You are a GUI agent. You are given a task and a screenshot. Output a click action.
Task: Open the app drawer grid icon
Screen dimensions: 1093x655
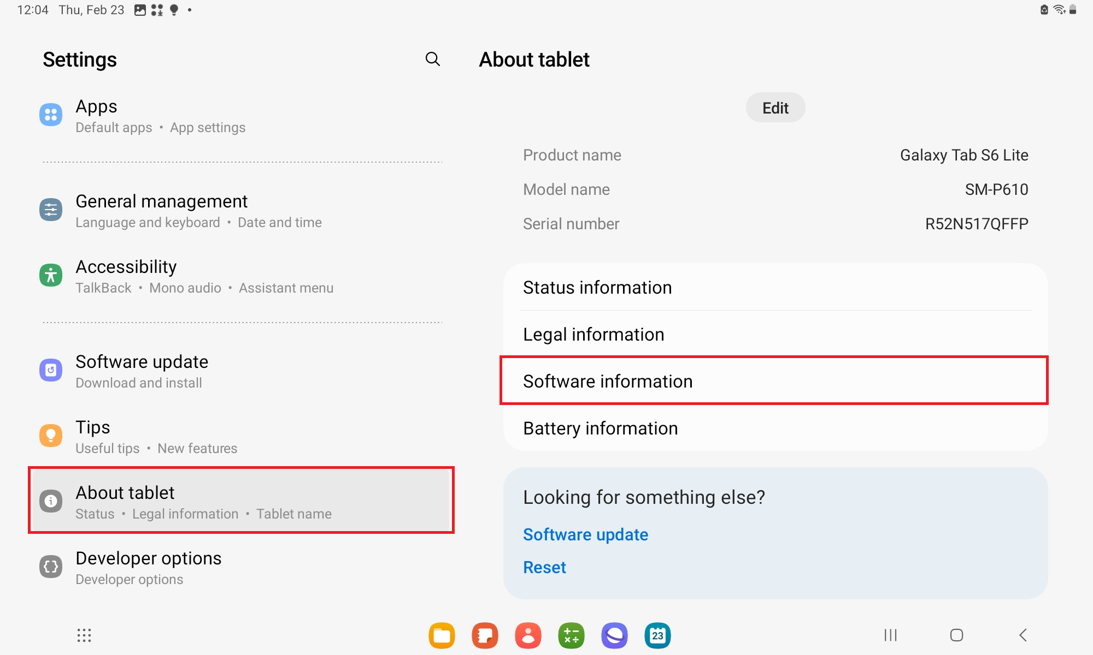(x=84, y=635)
